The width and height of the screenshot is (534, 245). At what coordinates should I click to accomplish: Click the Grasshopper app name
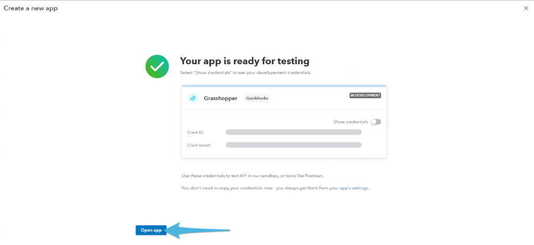221,98
